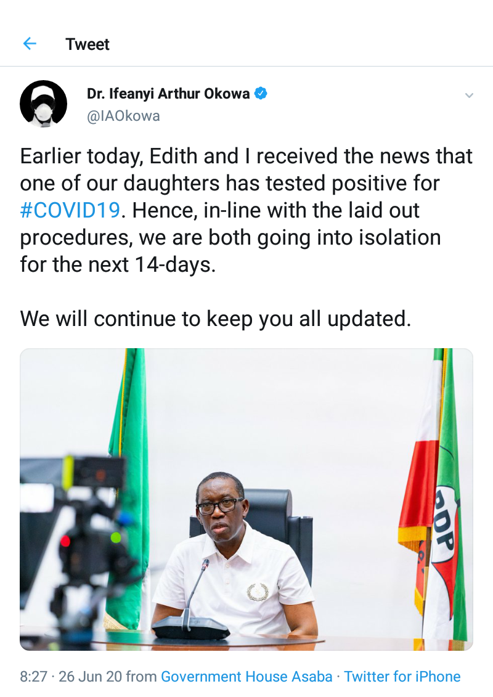Click the 8:27 tweet timestamp
The height and width of the screenshot is (697, 493).
point(33,676)
